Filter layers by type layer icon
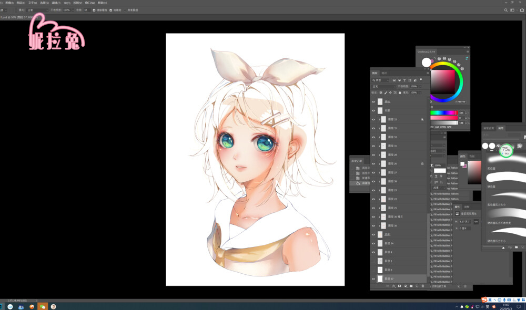Viewport: 526px width, 310px height. pyautogui.click(x=404, y=80)
